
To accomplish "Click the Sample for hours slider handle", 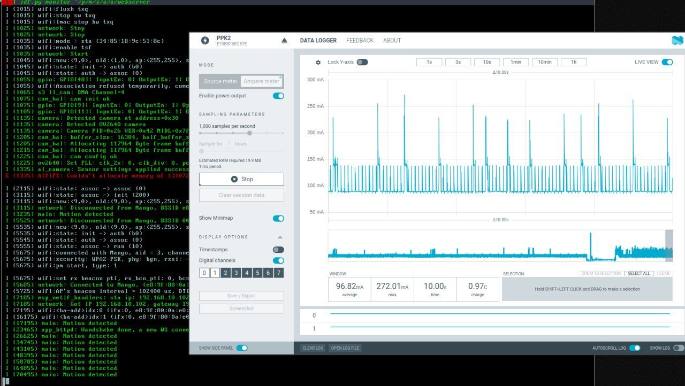I will [x=201, y=151].
